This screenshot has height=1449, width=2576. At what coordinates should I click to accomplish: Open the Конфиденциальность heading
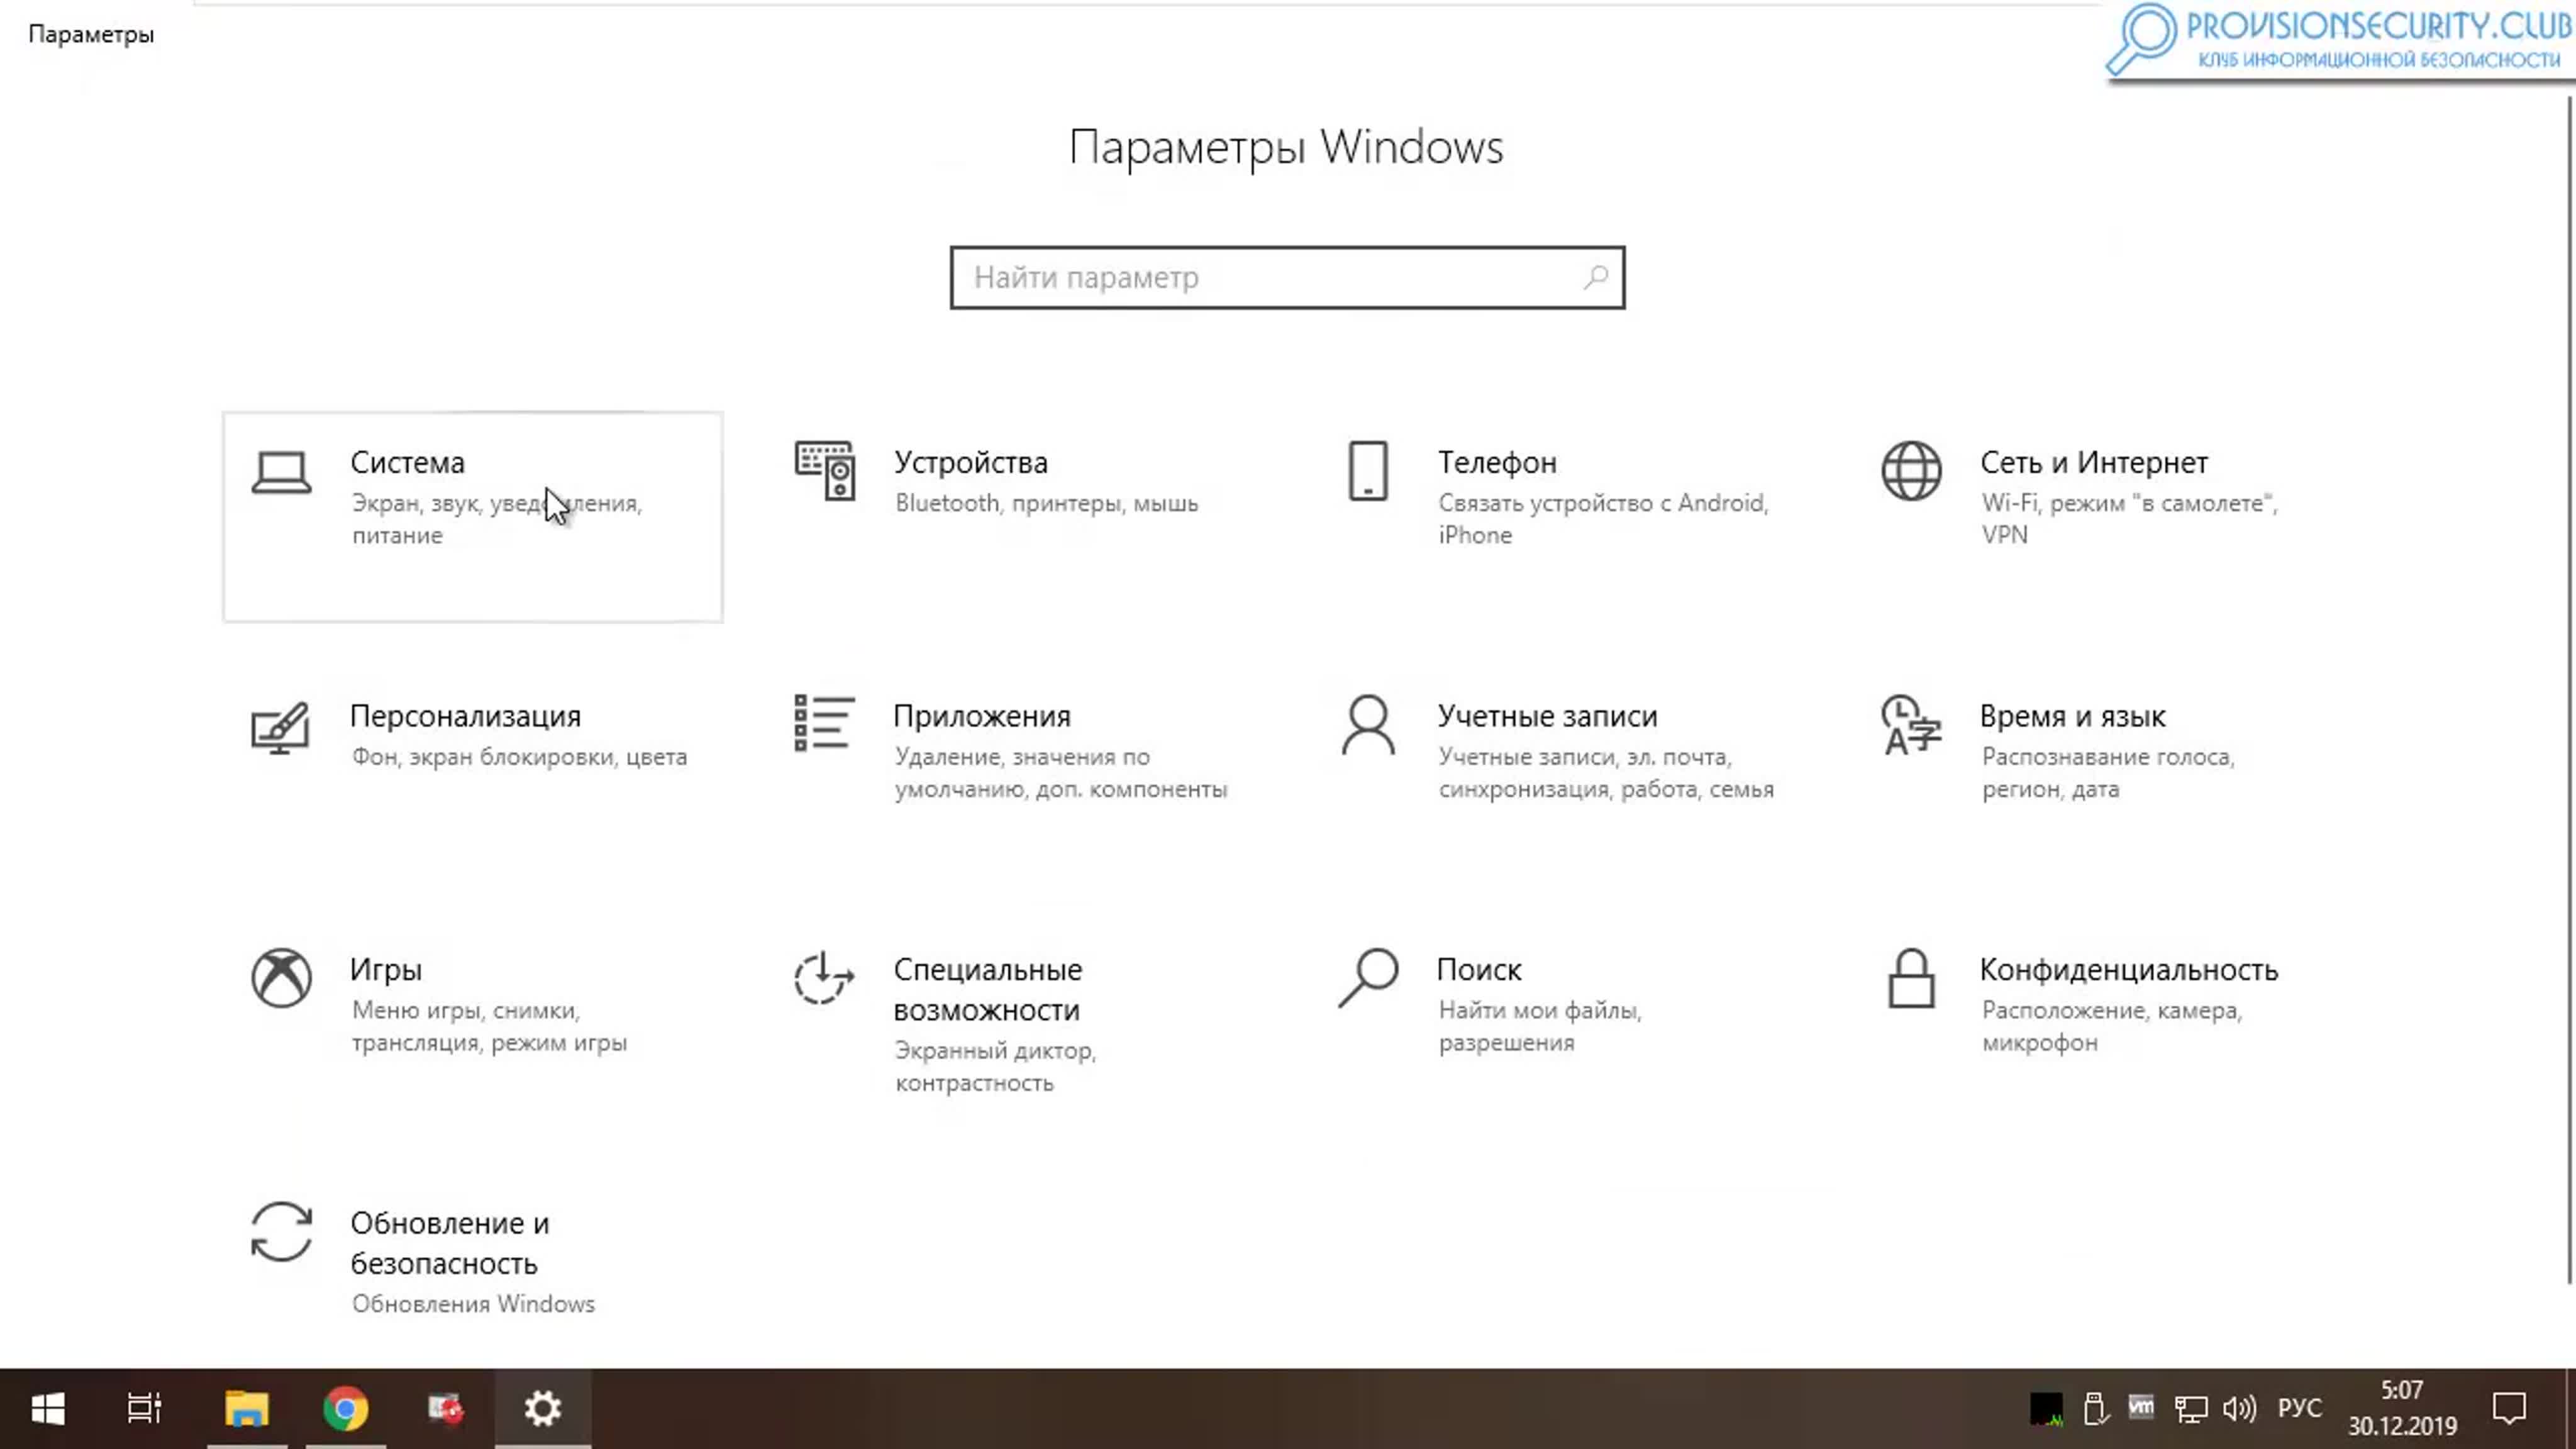click(2129, 970)
